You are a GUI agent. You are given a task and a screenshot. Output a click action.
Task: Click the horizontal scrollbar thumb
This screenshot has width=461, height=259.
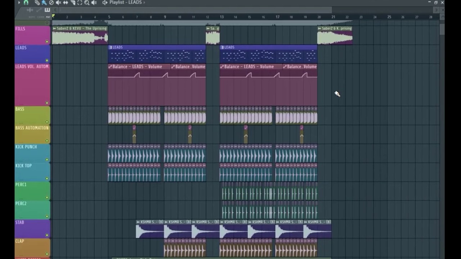196,10
